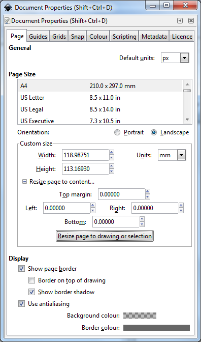Image resolution: width=201 pixels, height=342 pixels.
Task: Choose Portrait orientation
Action: pyautogui.click(x=129, y=132)
